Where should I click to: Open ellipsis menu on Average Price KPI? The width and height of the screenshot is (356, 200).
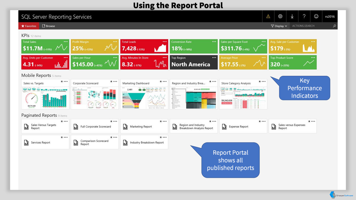tap(264, 58)
